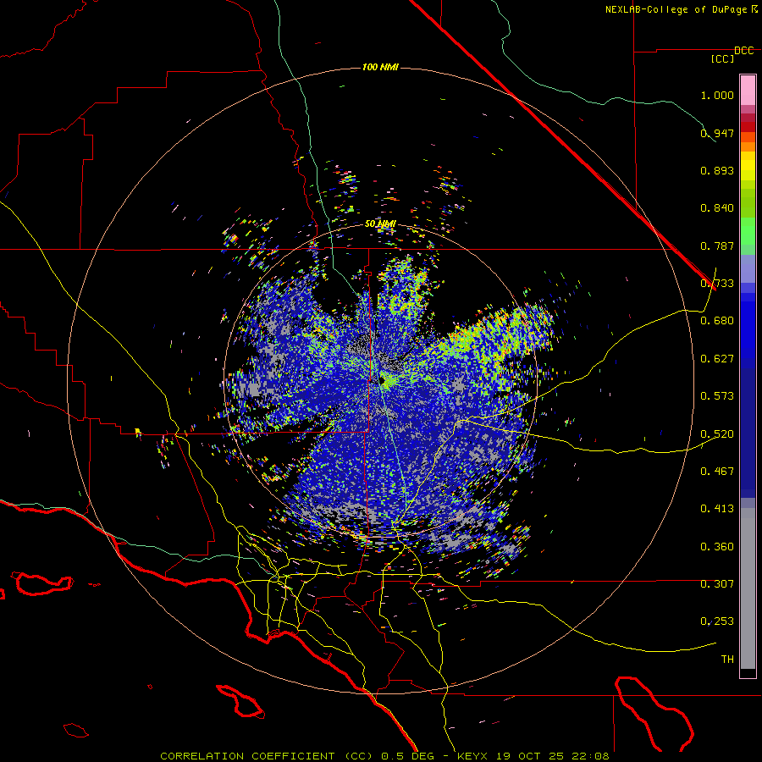762x762 pixels.
Task: Click the 0.360 scale value
Action: (x=717, y=547)
